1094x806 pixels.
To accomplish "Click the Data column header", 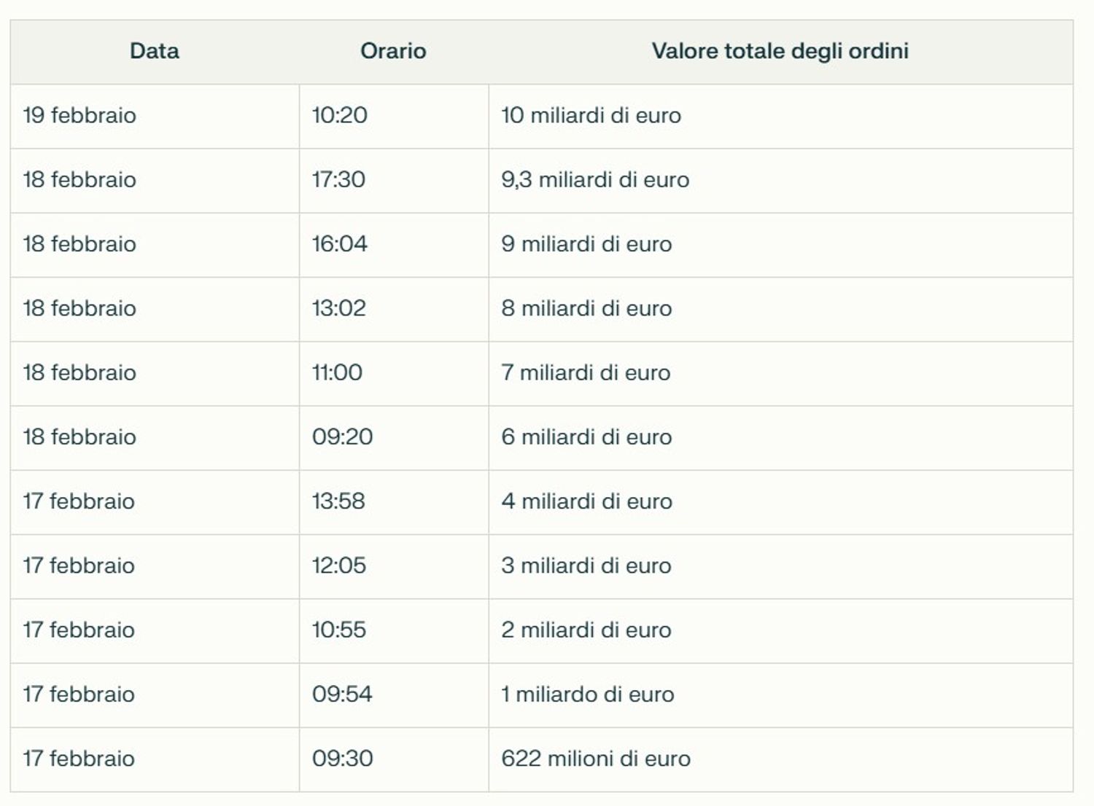I will [154, 51].
